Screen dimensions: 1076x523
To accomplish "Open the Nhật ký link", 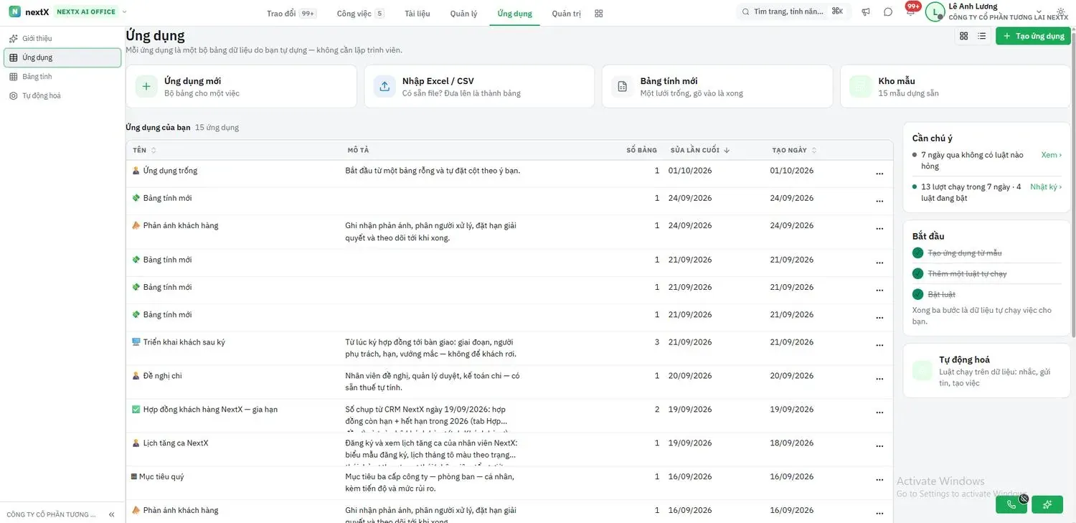I will 1046,187.
